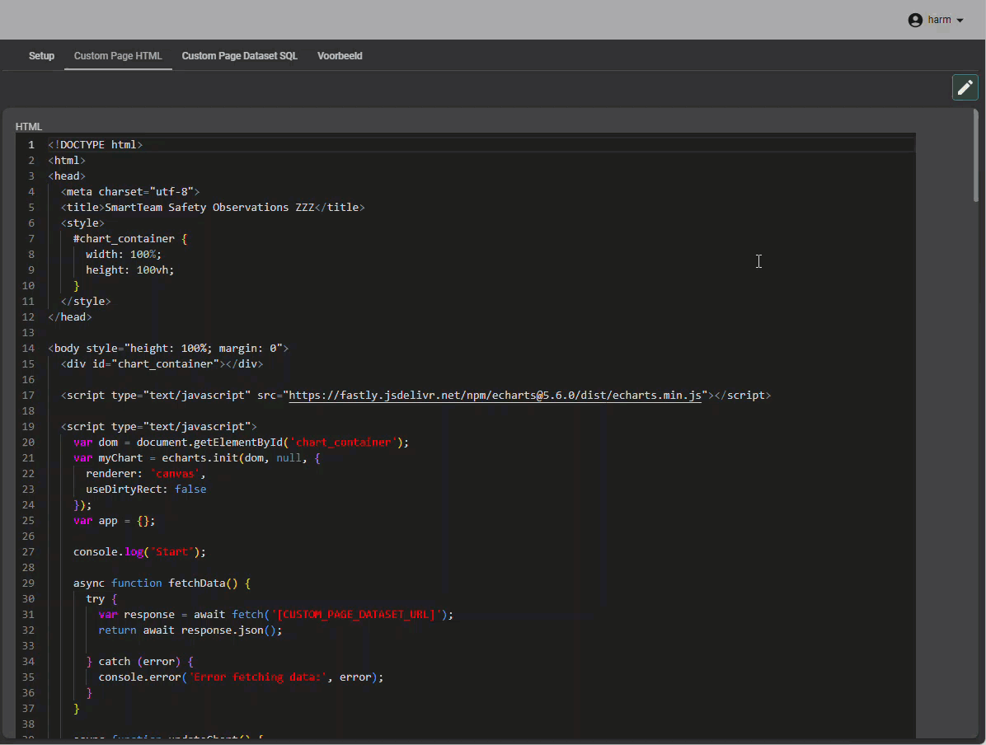Click the var app = {}; line

click(114, 521)
